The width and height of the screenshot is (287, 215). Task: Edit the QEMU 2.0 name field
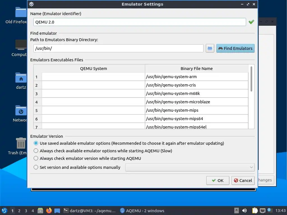[x=140, y=22]
